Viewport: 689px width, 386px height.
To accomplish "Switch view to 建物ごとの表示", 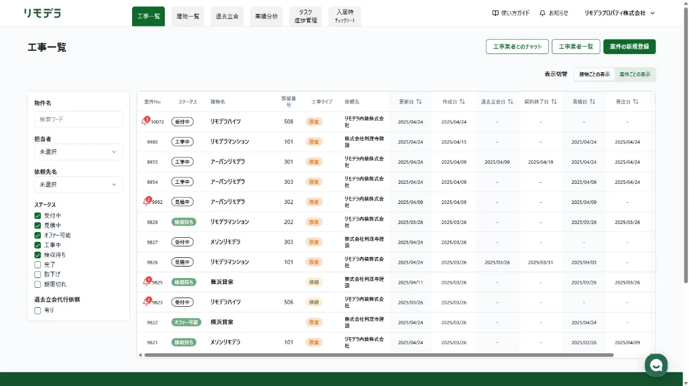I will click(x=595, y=75).
